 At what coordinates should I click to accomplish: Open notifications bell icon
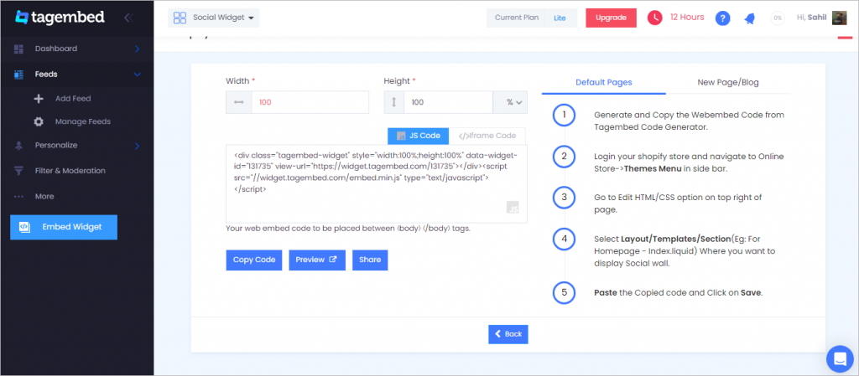[x=749, y=18]
